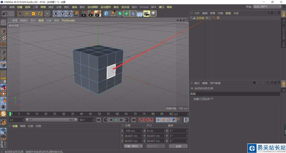Open the Edit Render Settings icon
The width and height of the screenshot is (286, 153).
click(x=98, y=13)
